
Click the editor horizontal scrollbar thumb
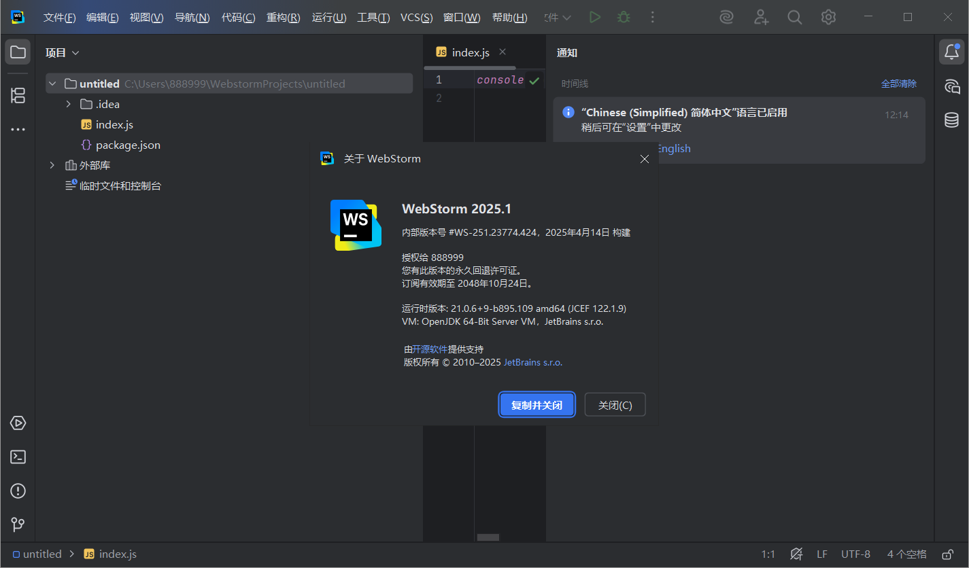pos(488,537)
